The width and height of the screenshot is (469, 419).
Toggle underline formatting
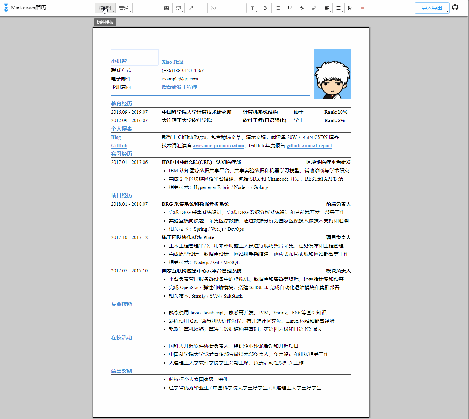point(289,8)
